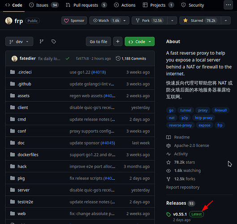Screen dimensions: 237x224
Task: Select the proxy topic tag
Action: click(x=203, y=110)
